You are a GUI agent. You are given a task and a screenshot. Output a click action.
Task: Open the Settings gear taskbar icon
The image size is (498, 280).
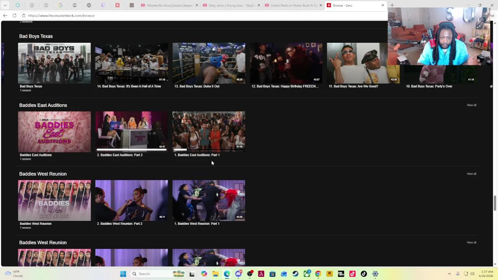(375, 274)
